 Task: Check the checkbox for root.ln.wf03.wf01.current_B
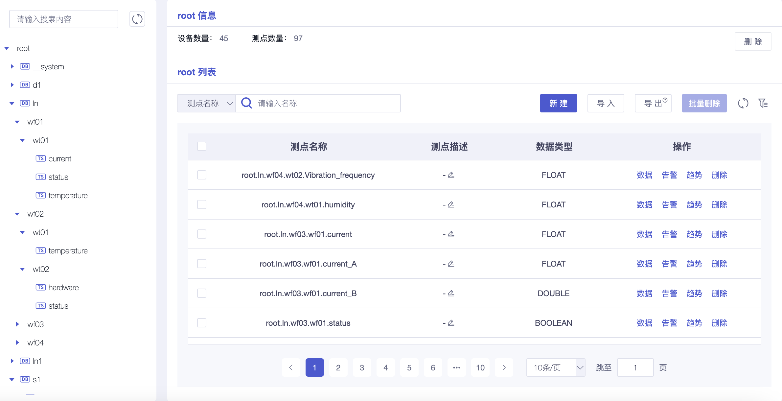(x=202, y=293)
